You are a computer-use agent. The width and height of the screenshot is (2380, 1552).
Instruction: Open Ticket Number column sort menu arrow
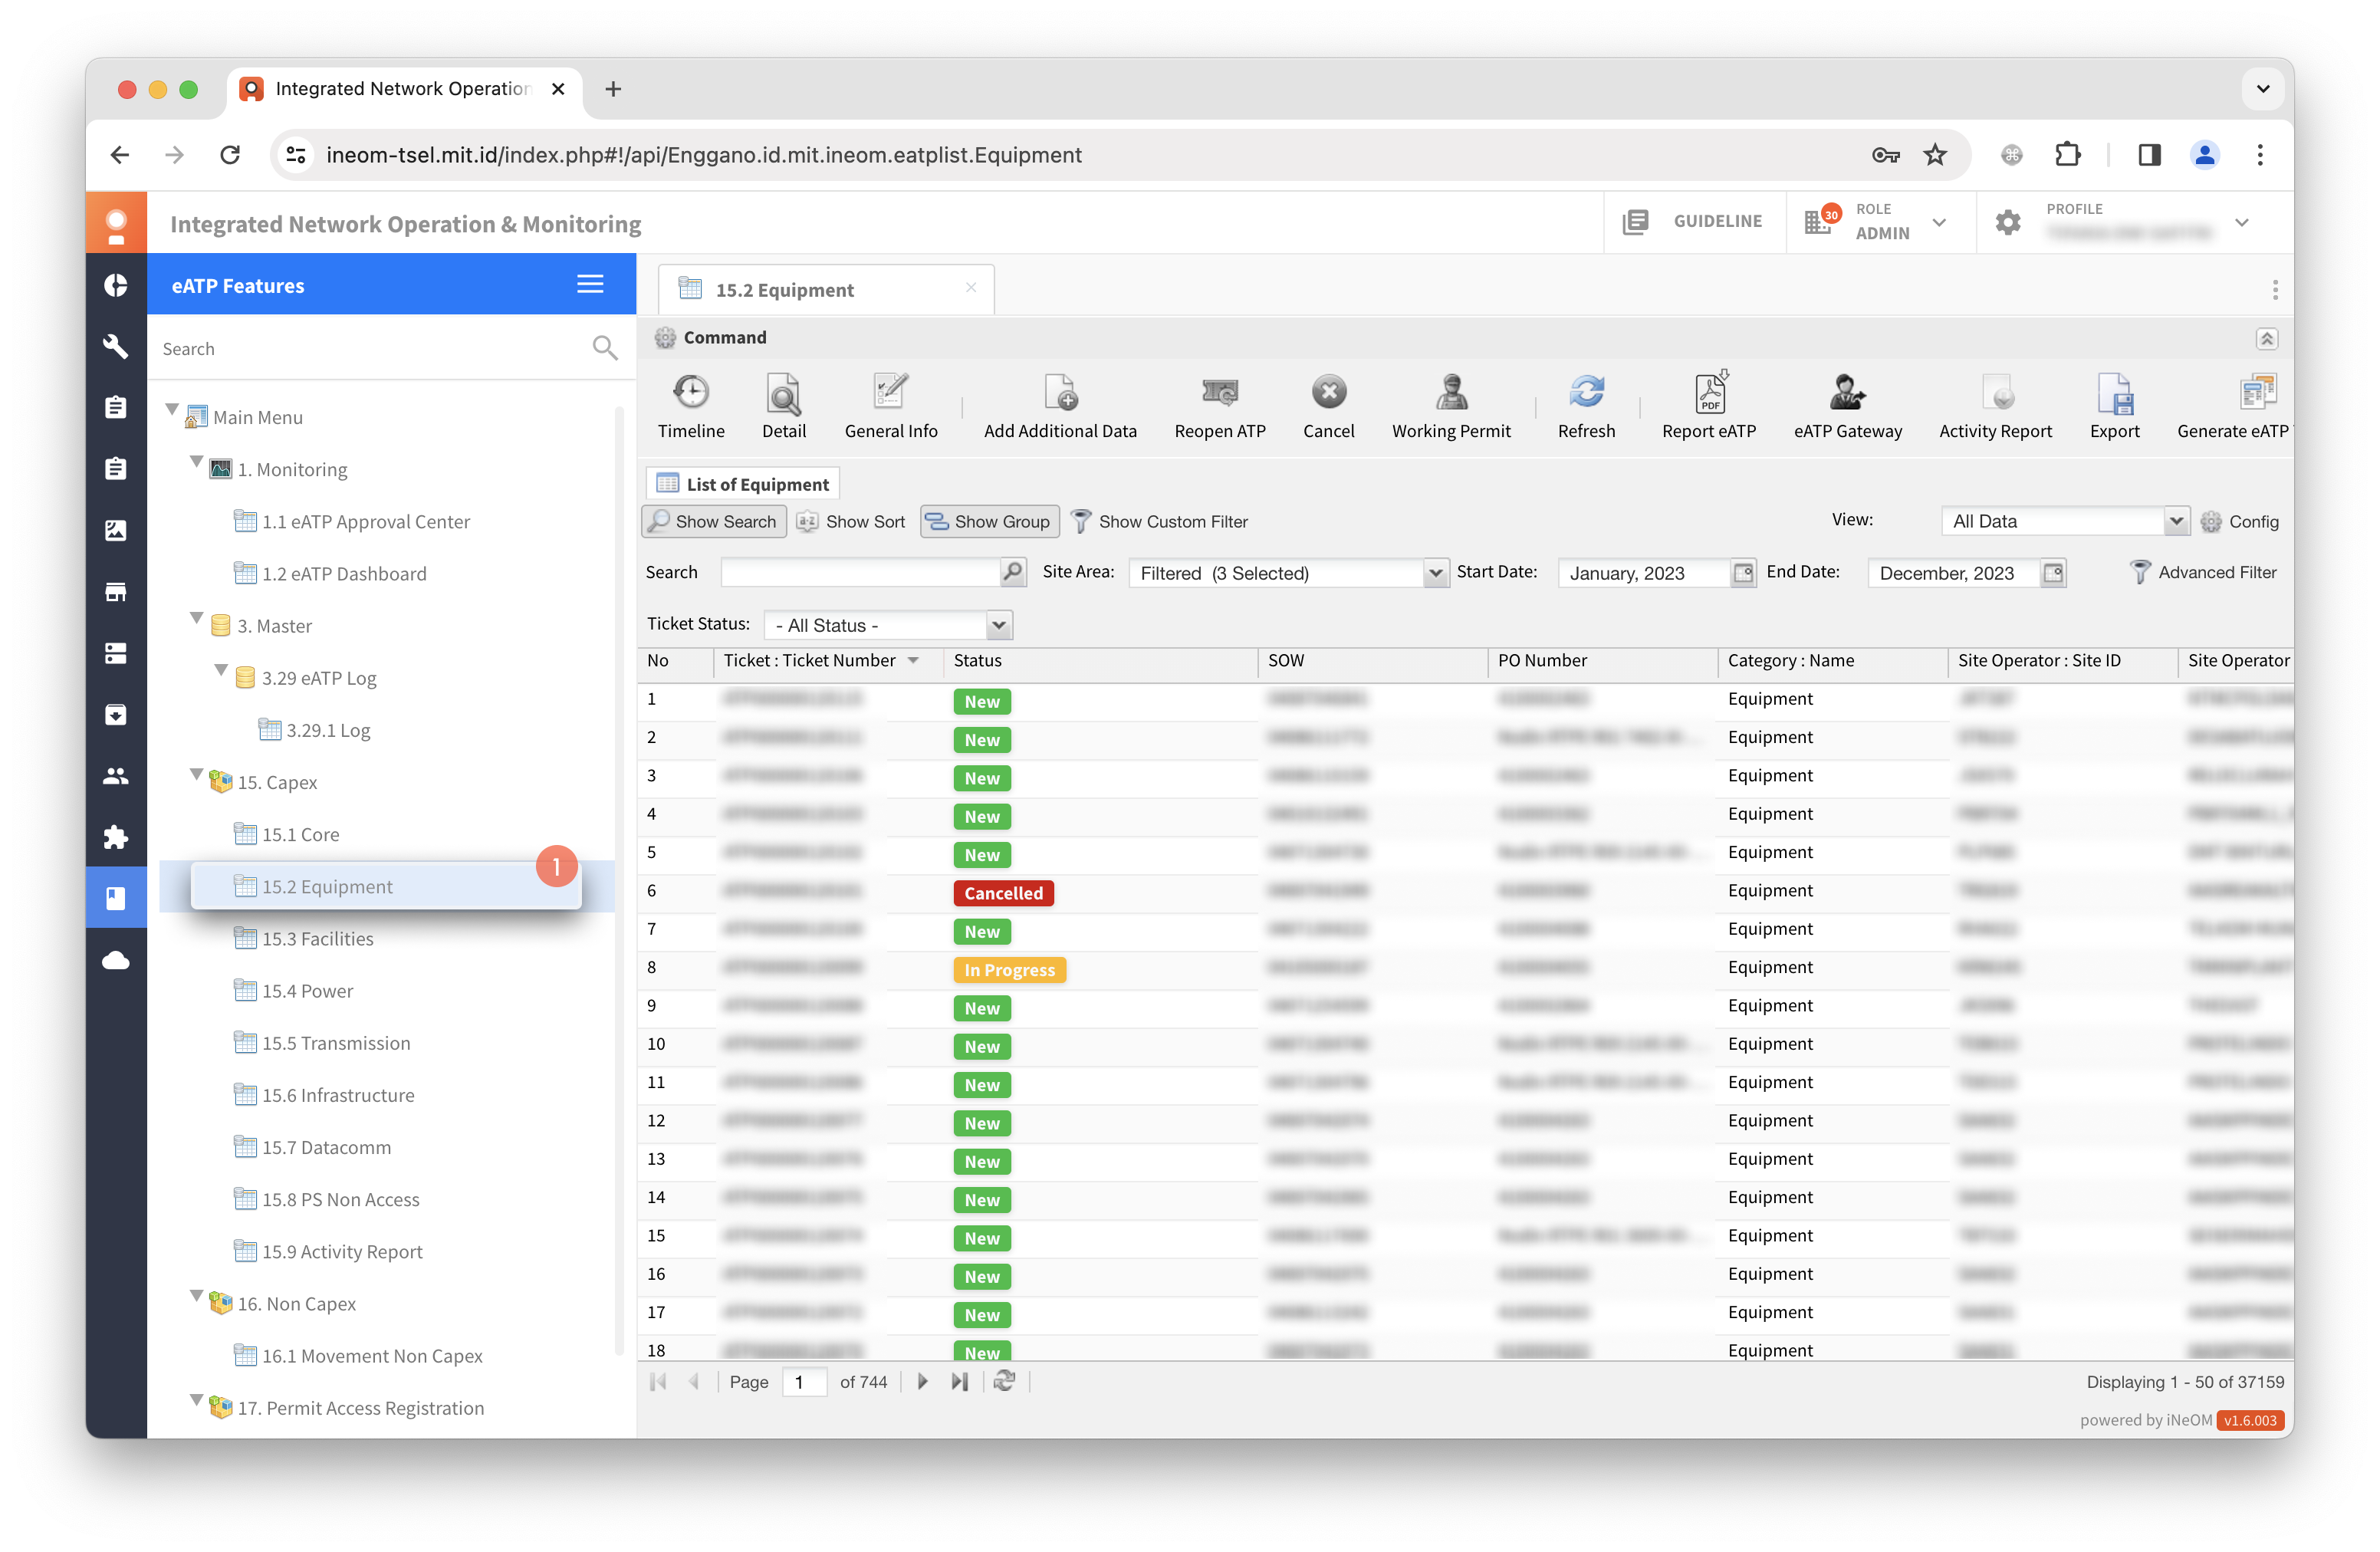click(x=913, y=661)
